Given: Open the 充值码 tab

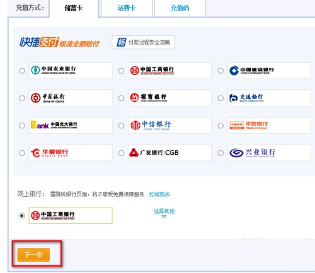Looking at the screenshot, I should 180,8.
